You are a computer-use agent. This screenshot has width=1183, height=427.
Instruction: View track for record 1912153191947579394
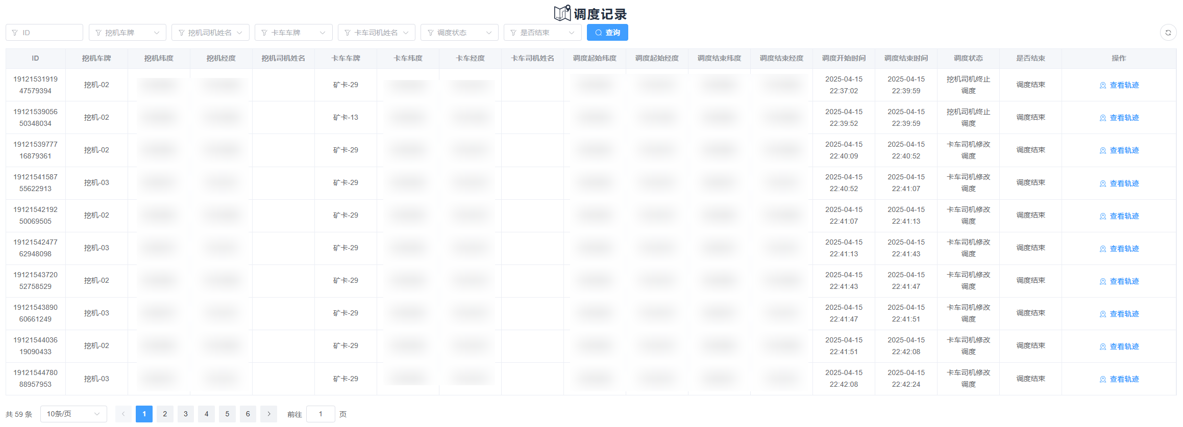point(1119,85)
